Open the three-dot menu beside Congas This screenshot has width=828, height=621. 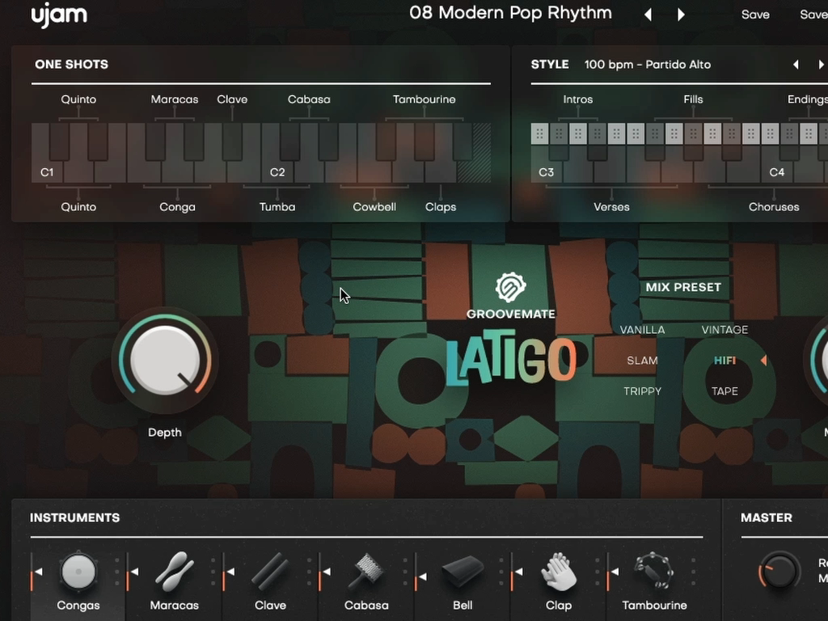pos(117,572)
